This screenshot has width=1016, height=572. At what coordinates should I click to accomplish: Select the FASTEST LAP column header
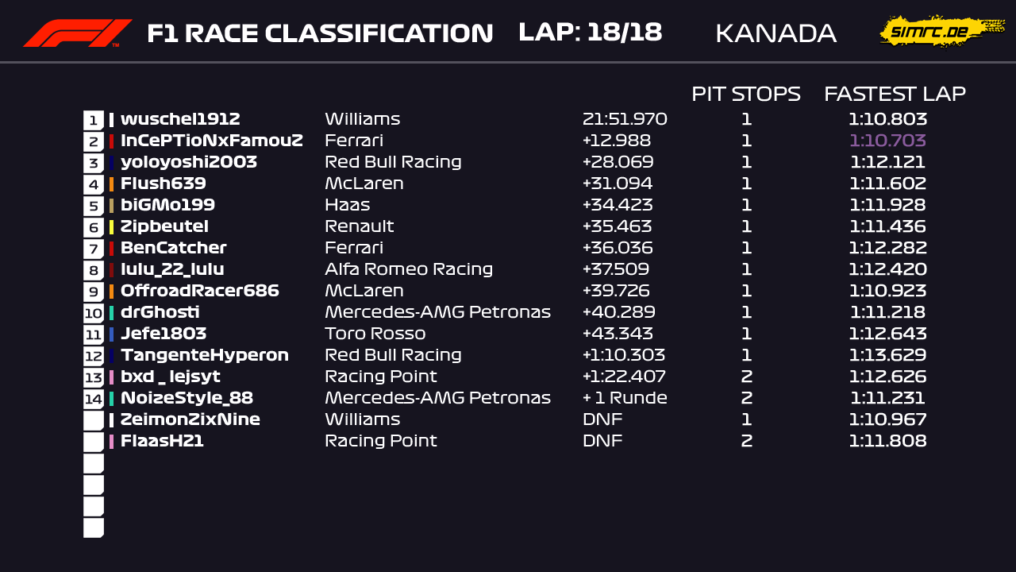(895, 94)
